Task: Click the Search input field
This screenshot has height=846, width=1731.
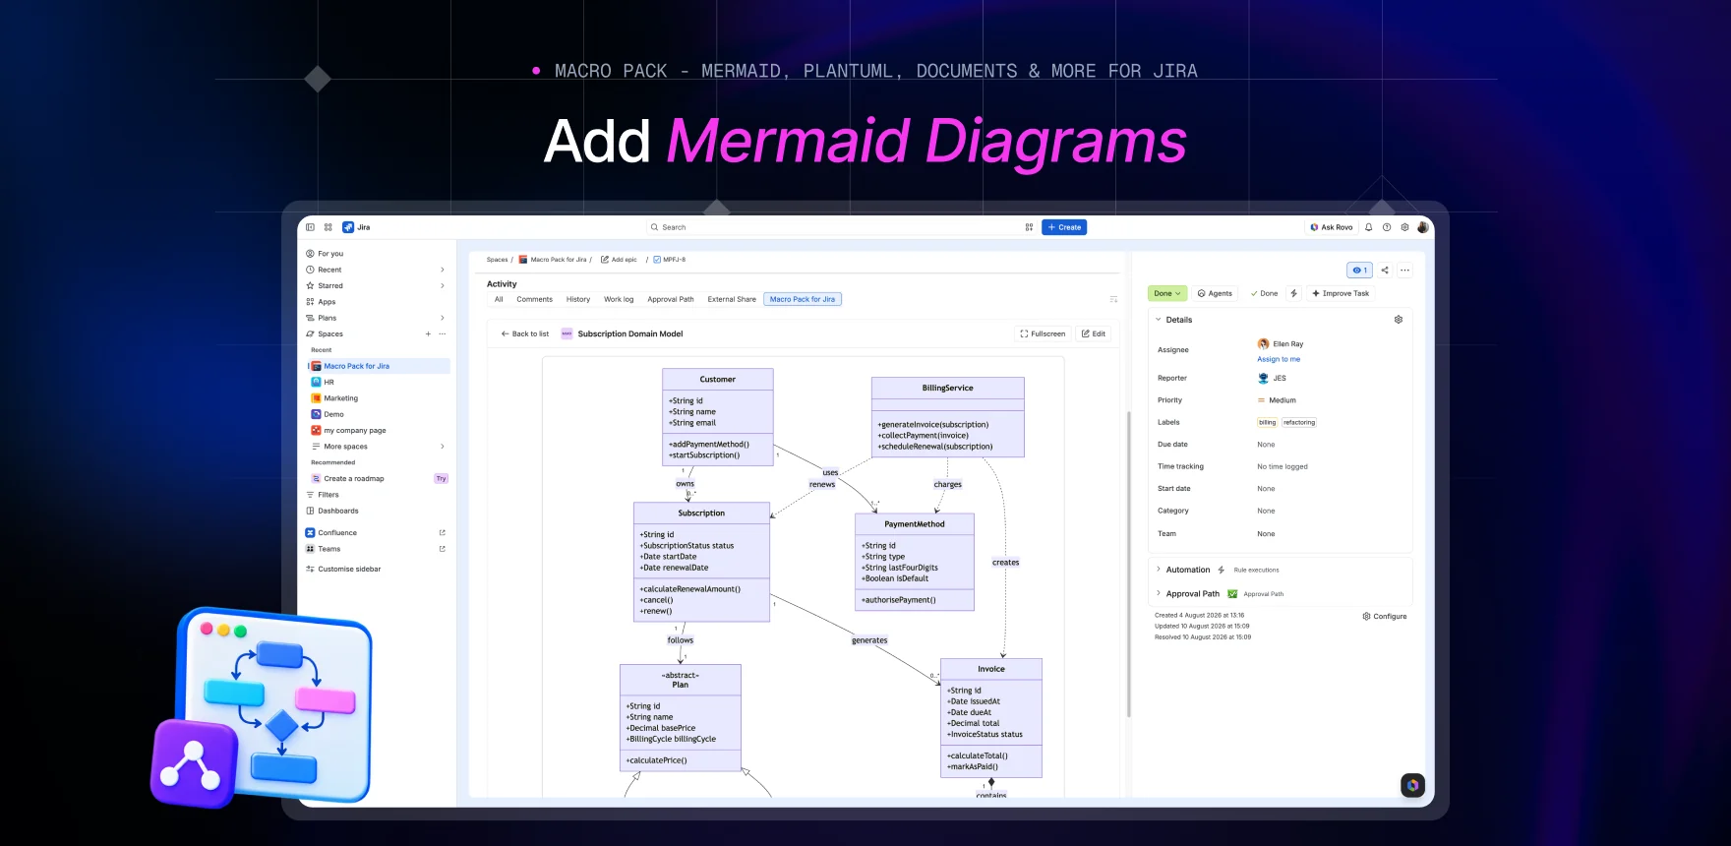Action: coord(831,227)
